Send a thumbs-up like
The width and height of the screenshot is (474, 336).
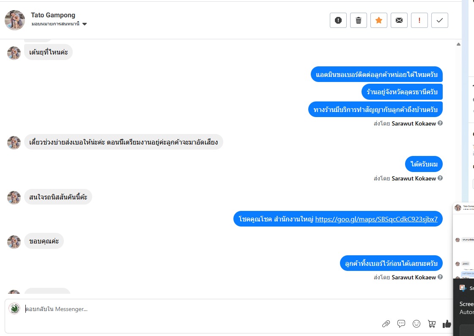[x=447, y=324]
